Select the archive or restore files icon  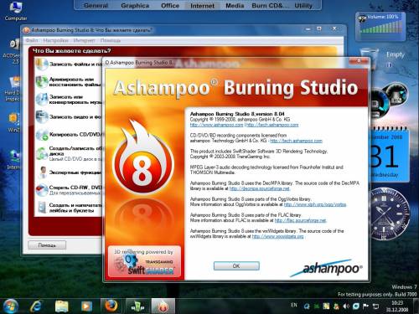pos(42,82)
